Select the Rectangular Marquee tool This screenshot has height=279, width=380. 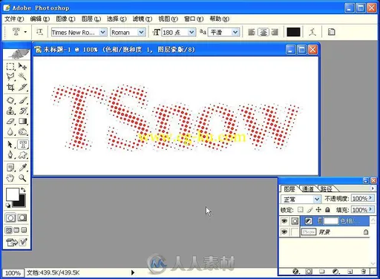pyautogui.click(x=10, y=67)
